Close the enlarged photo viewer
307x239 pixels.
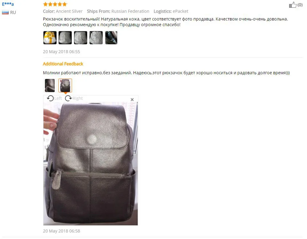pos(132,100)
